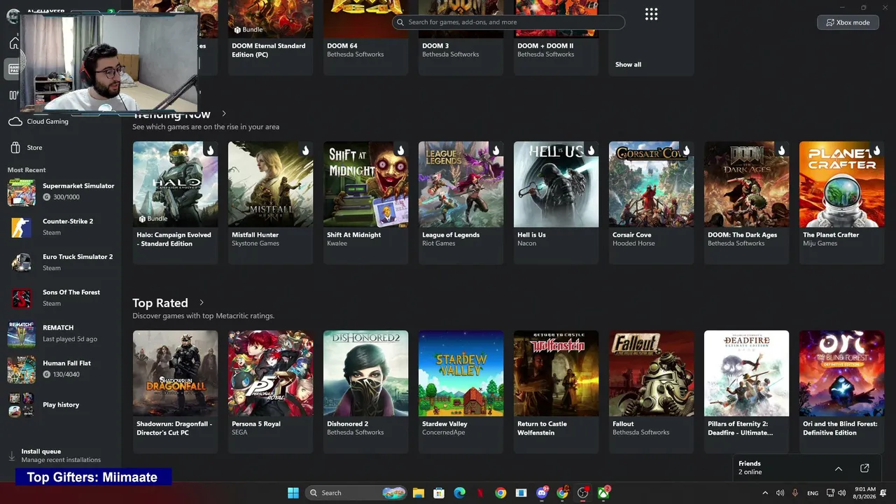Click the microphone icon in the system tray

pos(795,493)
